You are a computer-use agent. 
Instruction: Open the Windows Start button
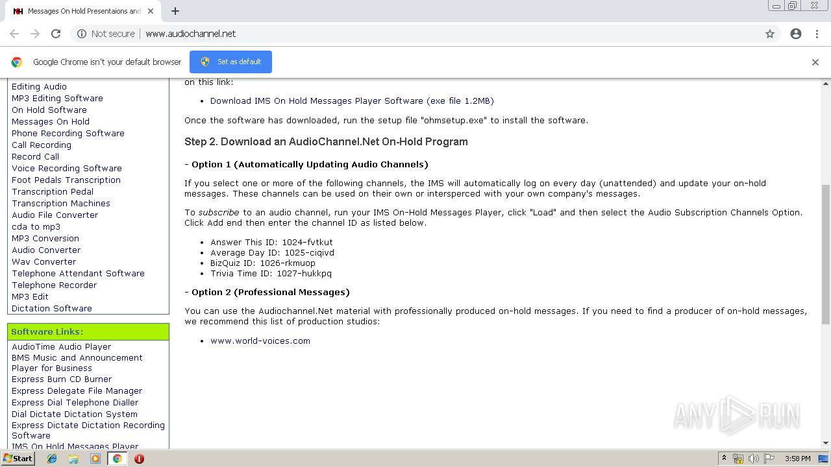[18, 458]
